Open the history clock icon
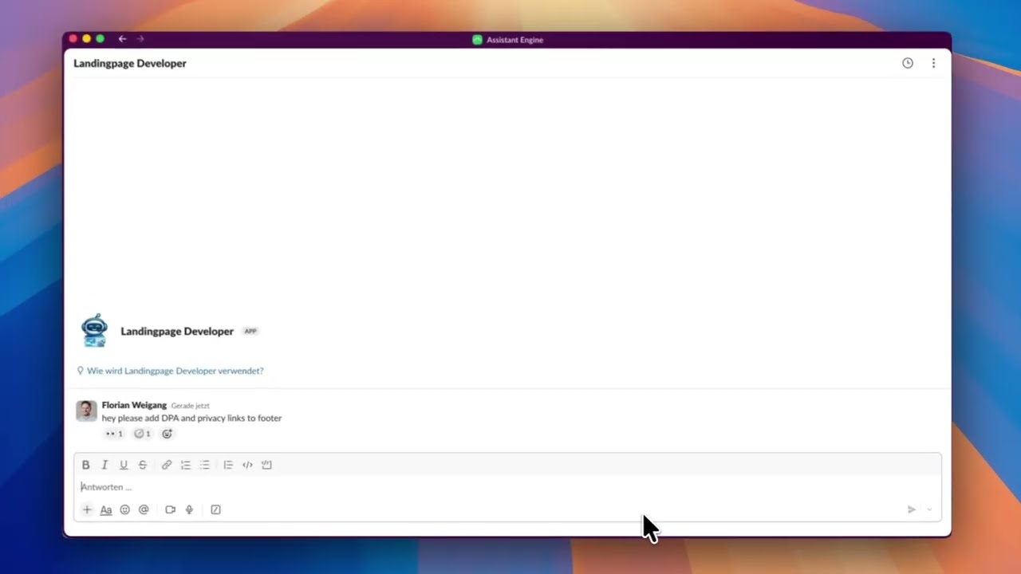The height and width of the screenshot is (574, 1021). [x=908, y=63]
